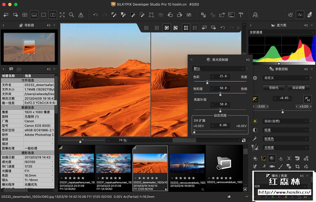Open white balance 自动(自然) dropdown
This screenshot has width=316, height=202.
286,121
